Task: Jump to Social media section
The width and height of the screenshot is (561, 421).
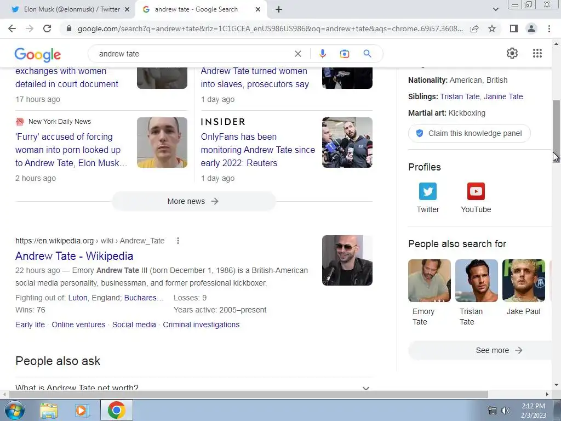Action: [134, 325]
